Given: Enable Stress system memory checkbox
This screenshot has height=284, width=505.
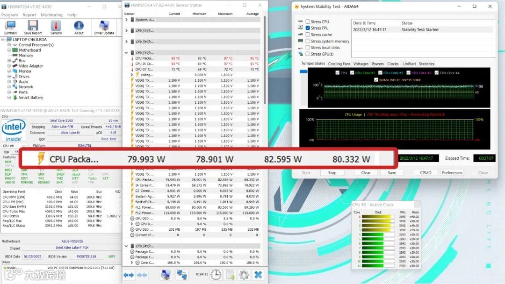Looking at the screenshot, I should tap(308, 41).
